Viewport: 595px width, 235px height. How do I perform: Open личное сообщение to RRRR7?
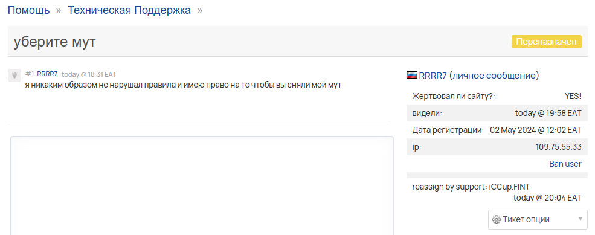point(494,75)
